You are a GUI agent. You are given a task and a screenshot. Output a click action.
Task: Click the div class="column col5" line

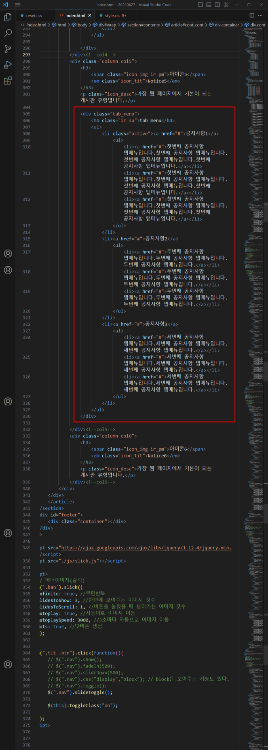point(103,61)
